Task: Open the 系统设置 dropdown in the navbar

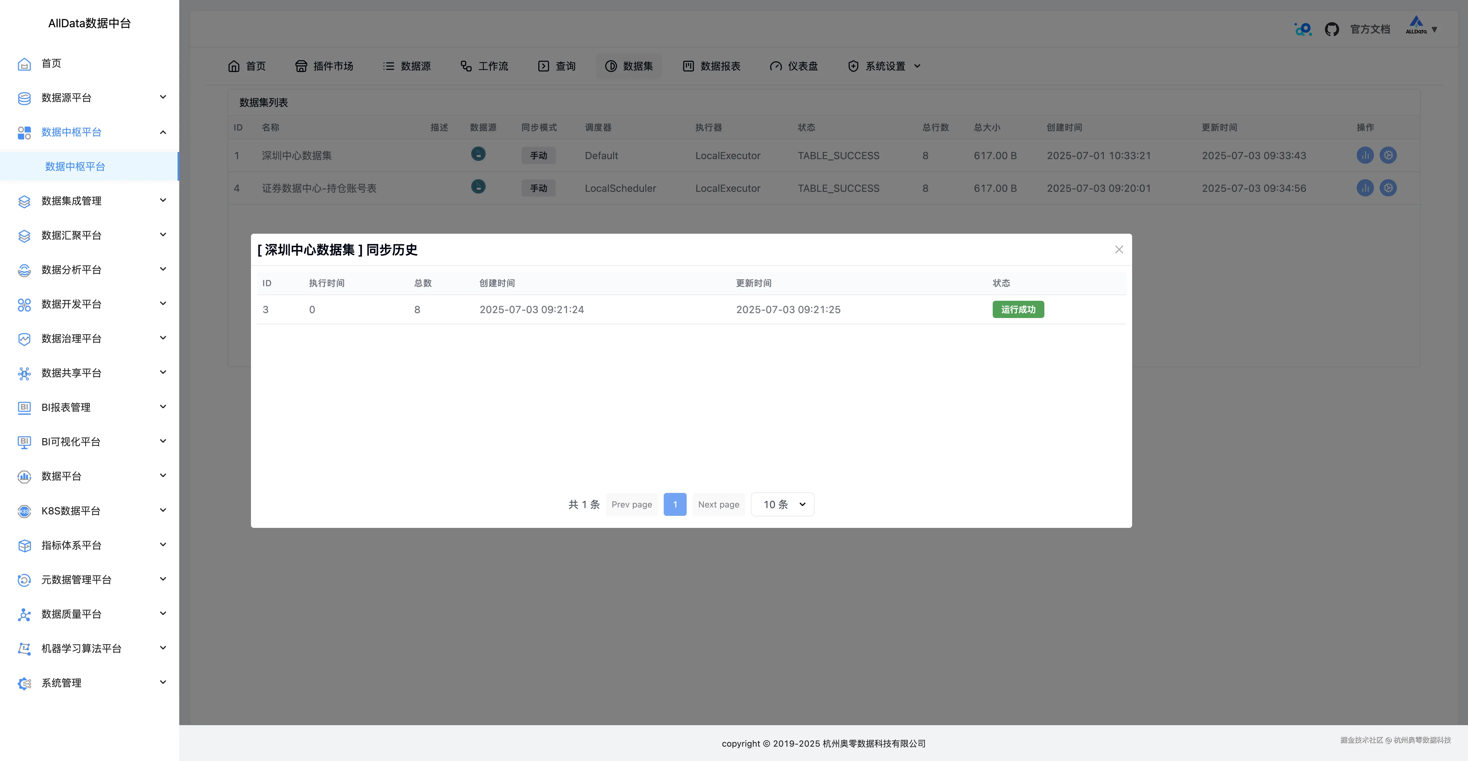Action: pos(883,66)
